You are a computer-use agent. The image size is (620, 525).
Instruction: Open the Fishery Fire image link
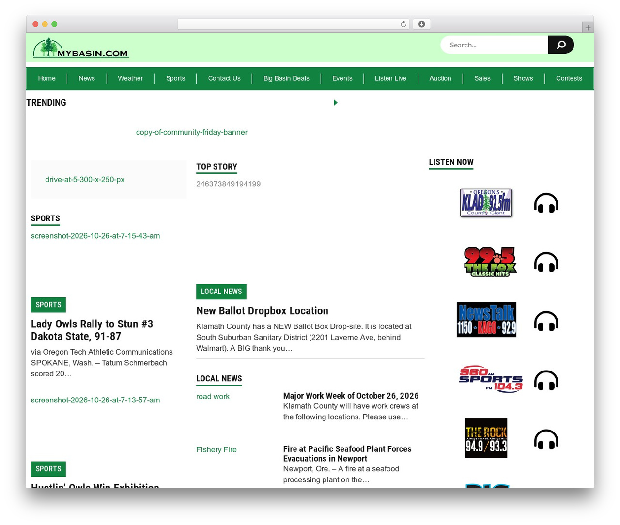(217, 449)
